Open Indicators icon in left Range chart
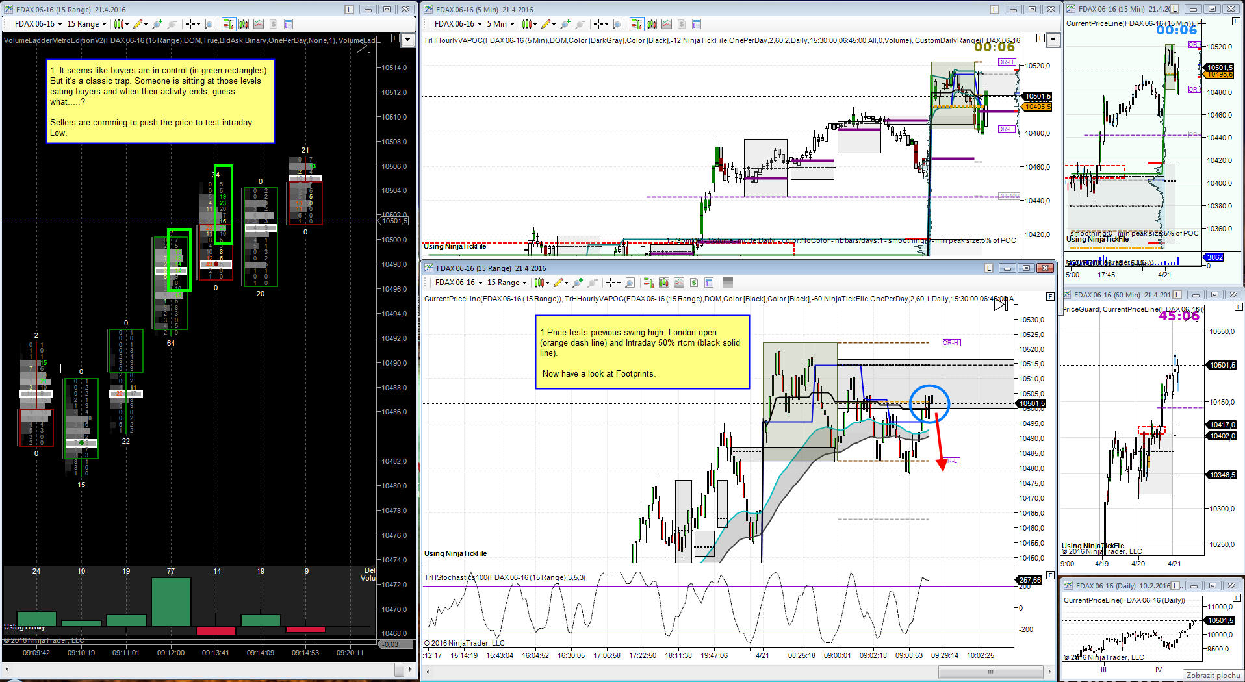1245x682 pixels. point(259,24)
